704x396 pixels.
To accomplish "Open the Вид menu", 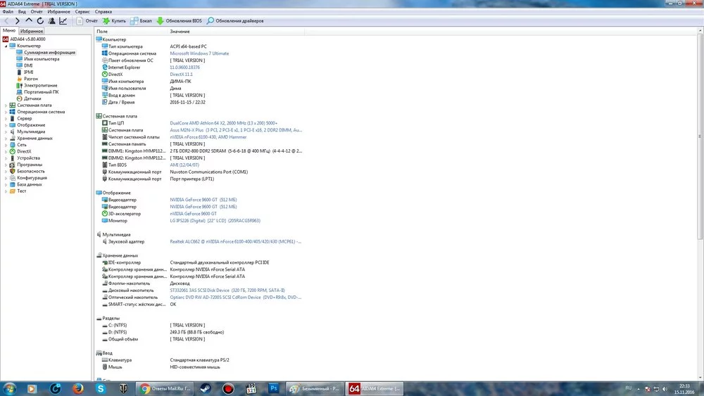I will pos(22,12).
